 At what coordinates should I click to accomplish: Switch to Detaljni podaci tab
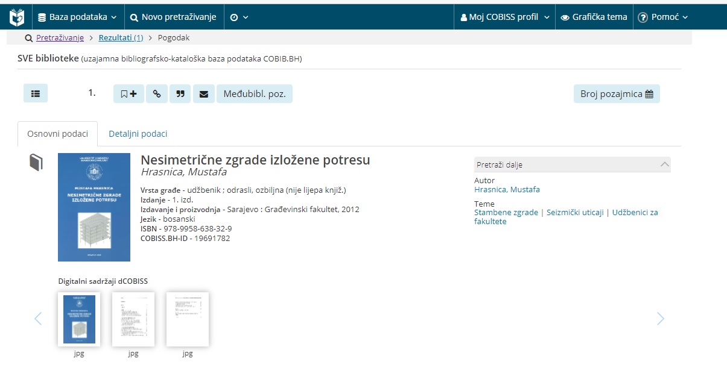[138, 134]
